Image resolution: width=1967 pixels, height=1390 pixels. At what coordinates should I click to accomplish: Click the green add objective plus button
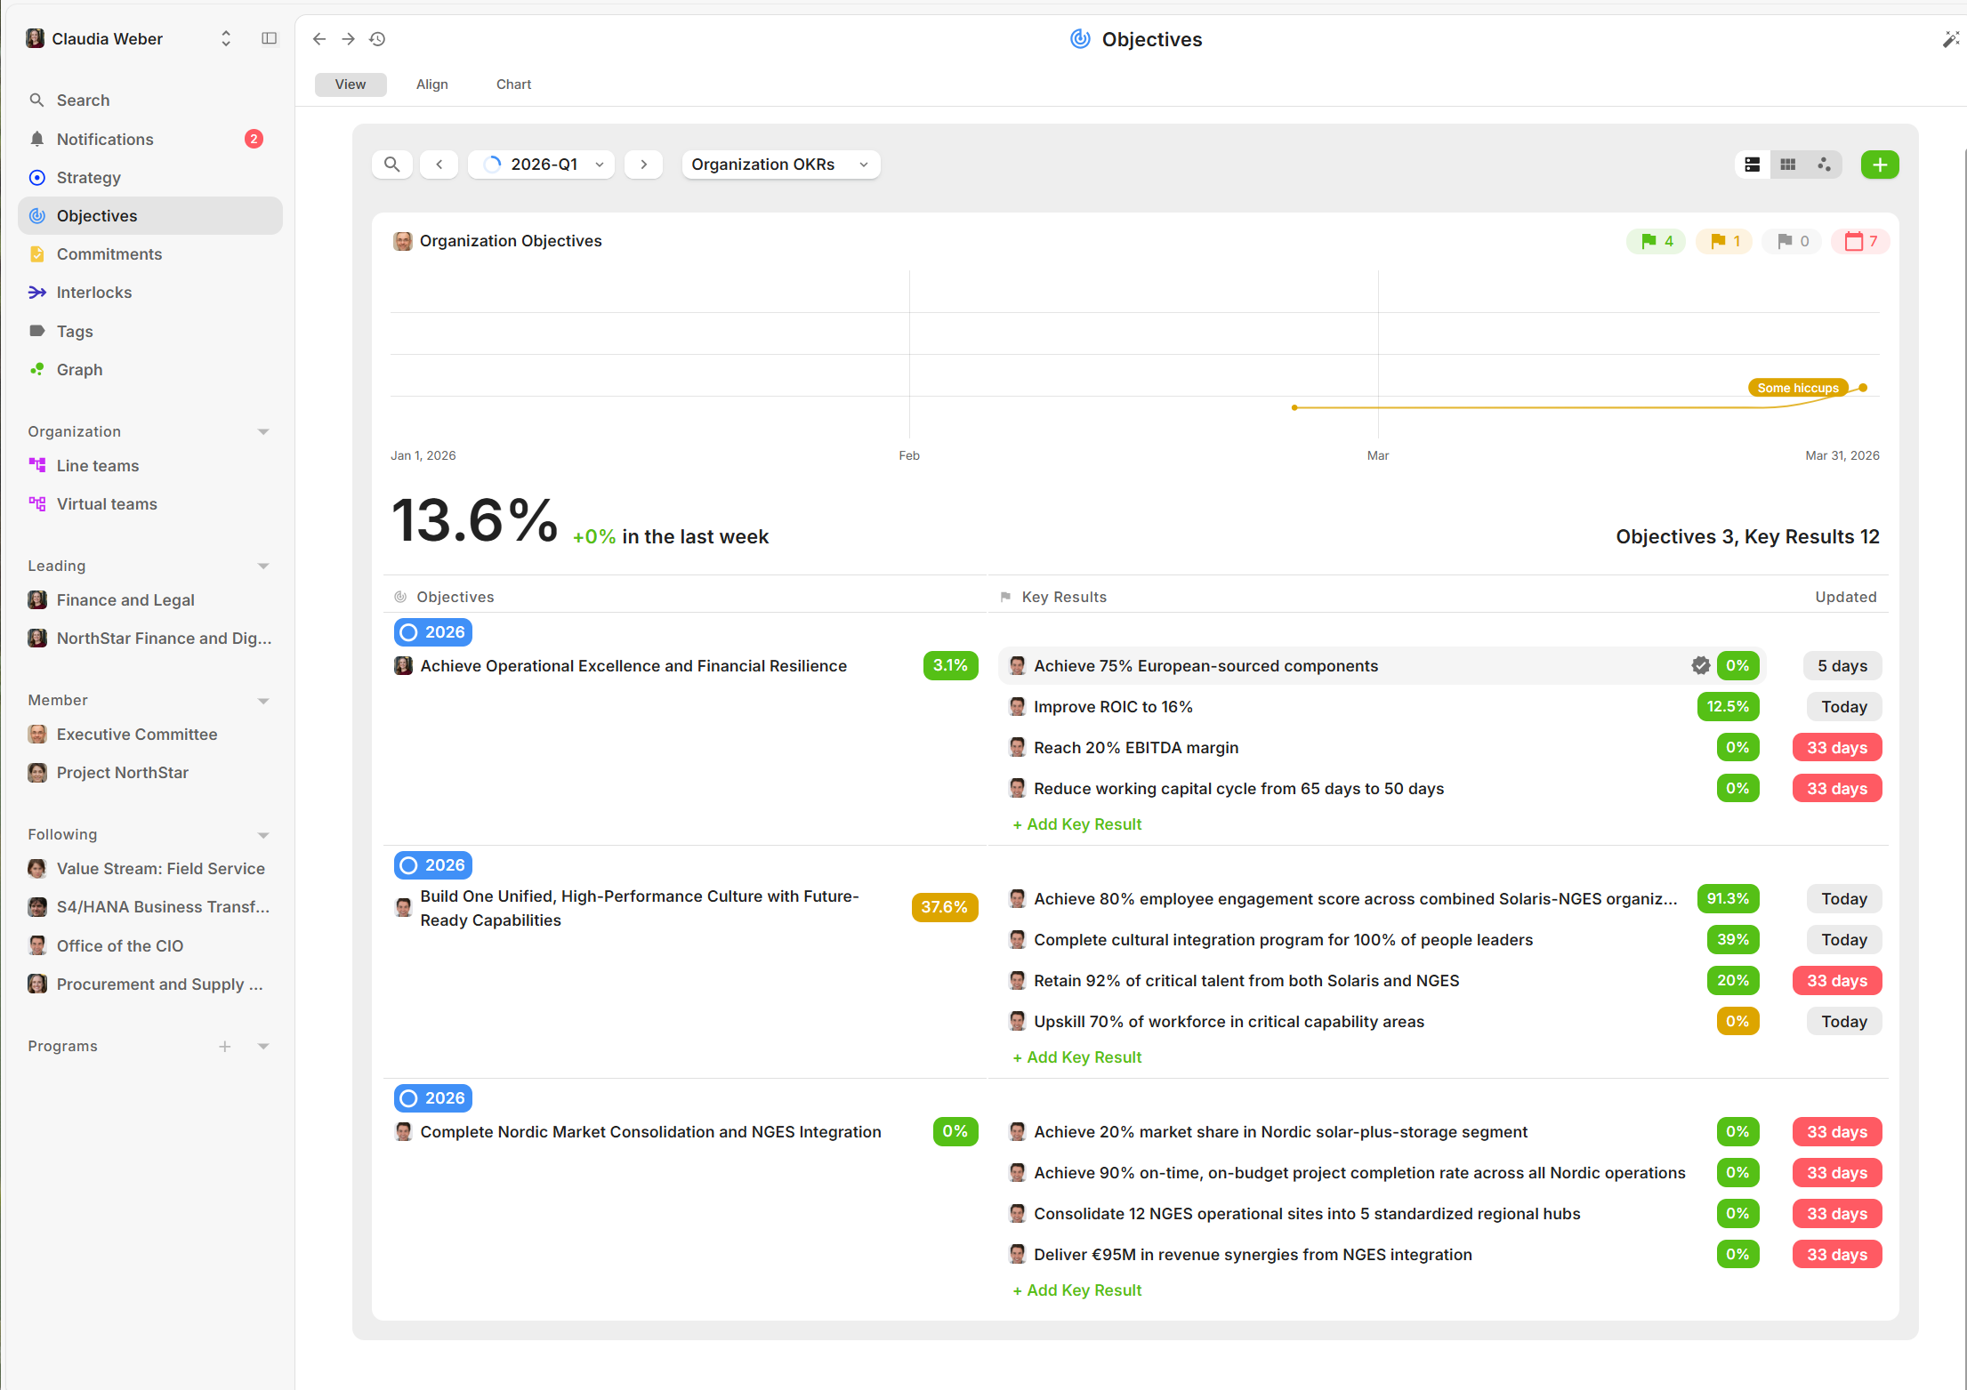point(1879,165)
